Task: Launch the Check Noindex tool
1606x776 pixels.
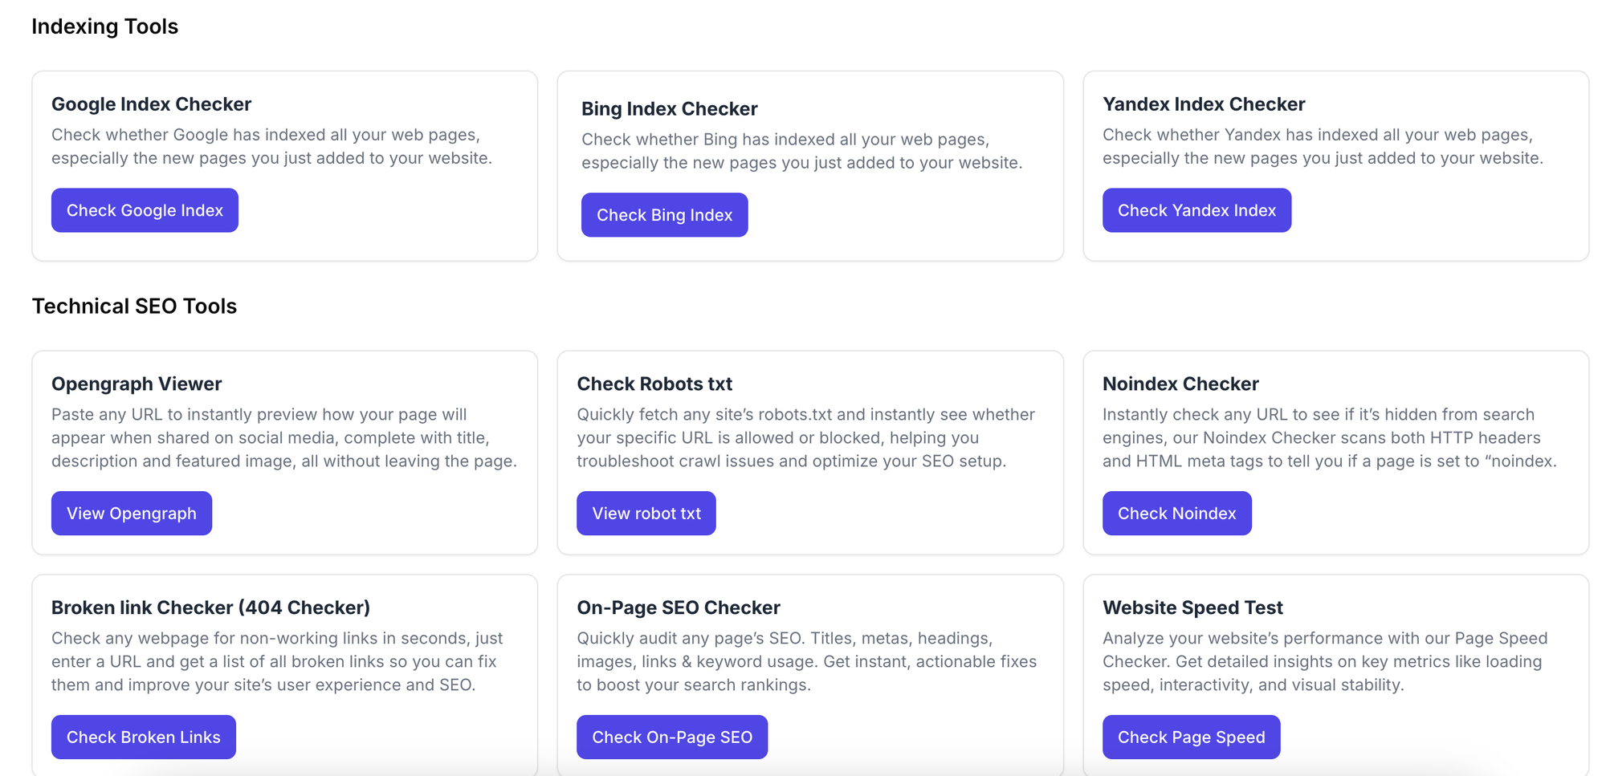Action: coord(1176,514)
